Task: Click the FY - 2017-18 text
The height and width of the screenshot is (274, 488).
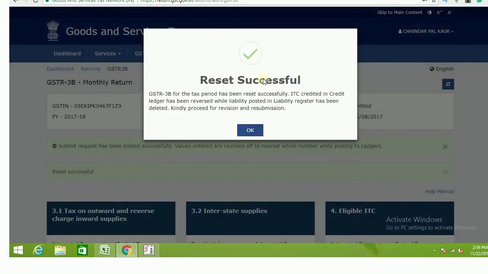Action: point(69,116)
